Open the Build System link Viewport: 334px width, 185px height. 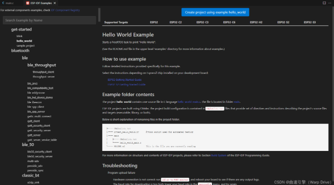coord(219,155)
